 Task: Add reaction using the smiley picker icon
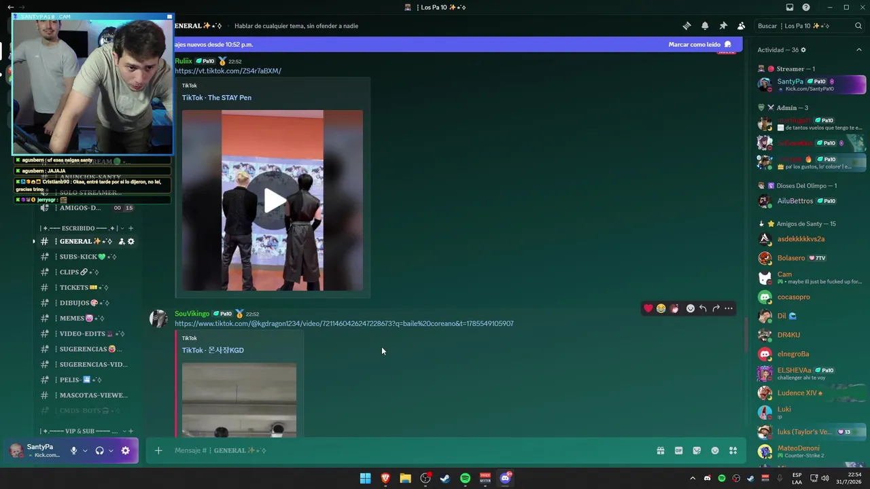coord(691,308)
